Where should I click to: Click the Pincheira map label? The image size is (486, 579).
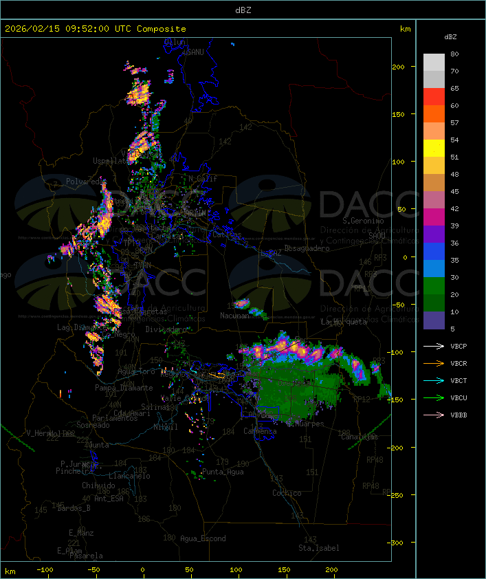(74, 471)
